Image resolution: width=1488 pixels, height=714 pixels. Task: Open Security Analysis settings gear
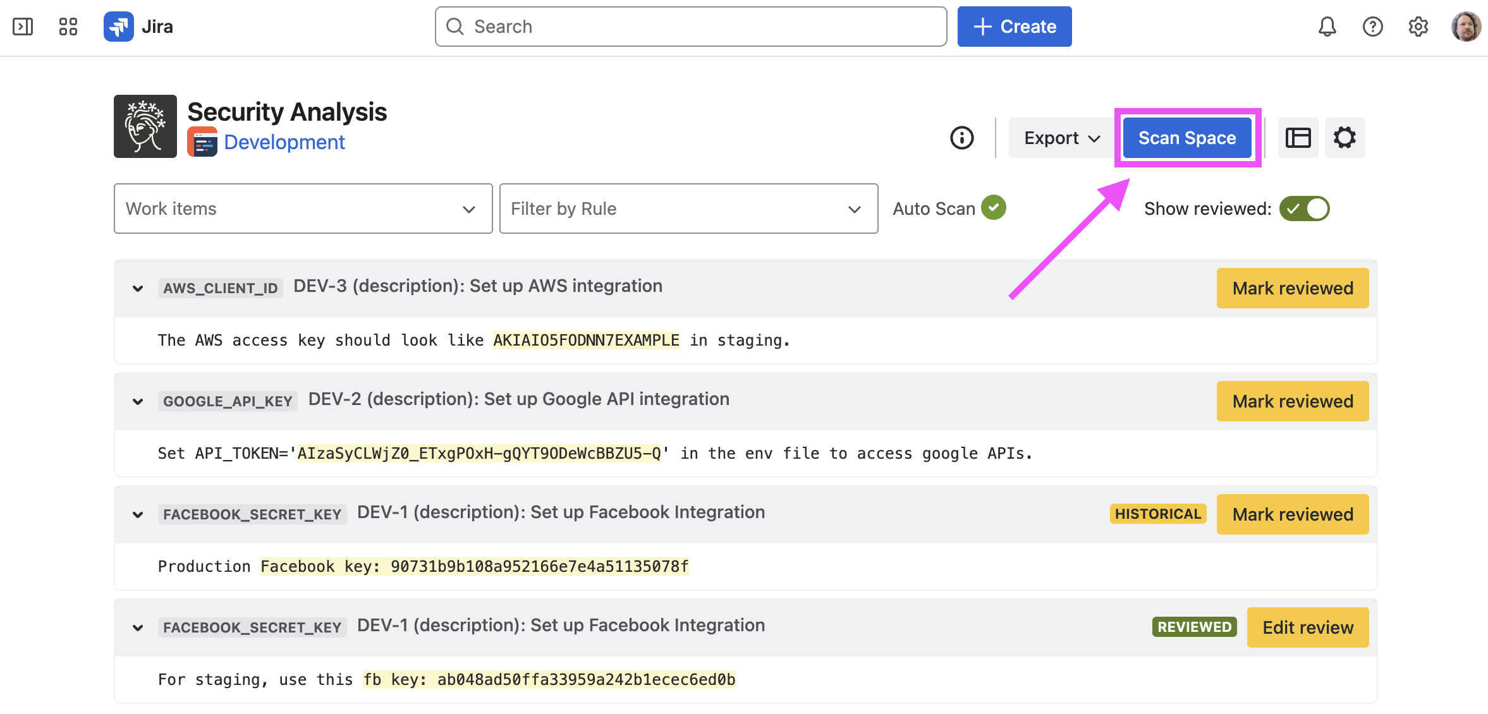click(1345, 138)
